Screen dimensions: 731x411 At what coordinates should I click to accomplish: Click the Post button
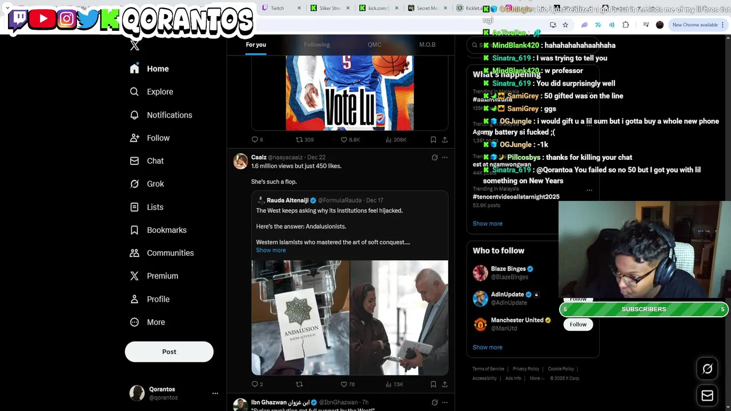169,352
